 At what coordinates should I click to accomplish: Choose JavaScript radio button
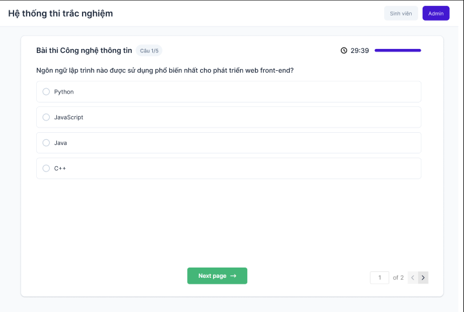(x=46, y=117)
